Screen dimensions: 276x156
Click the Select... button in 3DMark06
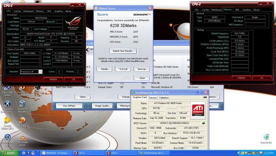(84, 97)
